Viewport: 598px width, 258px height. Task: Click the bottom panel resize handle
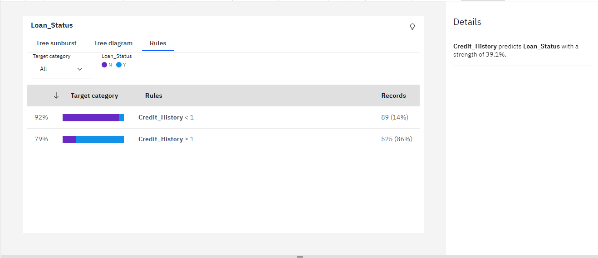(x=299, y=256)
